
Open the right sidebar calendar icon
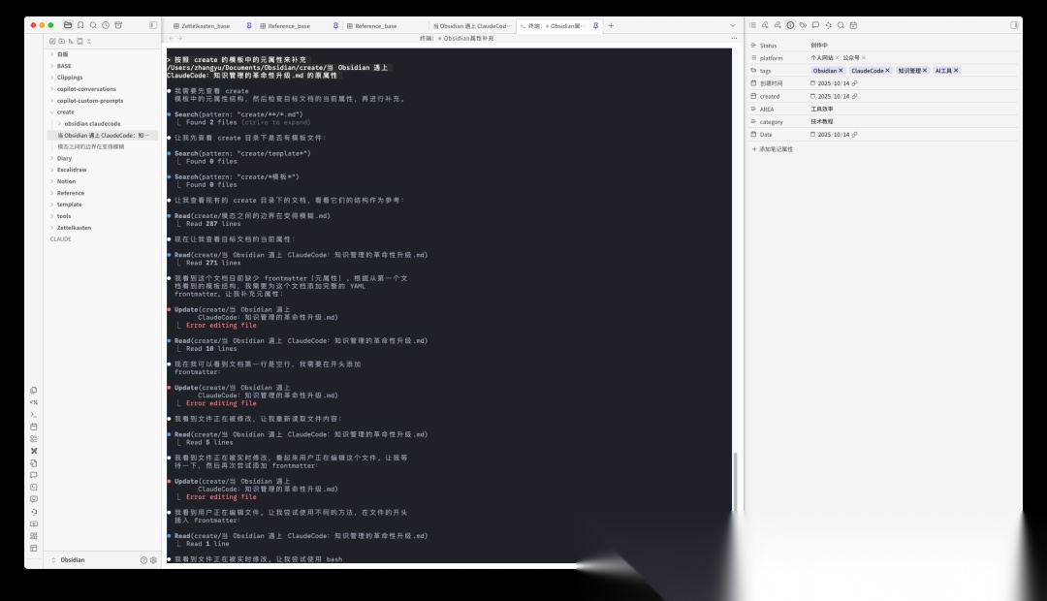click(x=853, y=25)
